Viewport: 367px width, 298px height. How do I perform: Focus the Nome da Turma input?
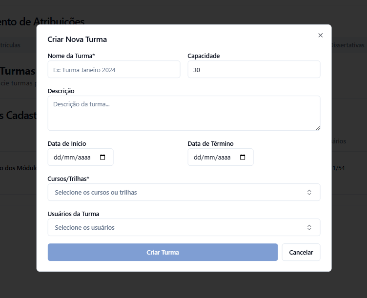(114, 70)
